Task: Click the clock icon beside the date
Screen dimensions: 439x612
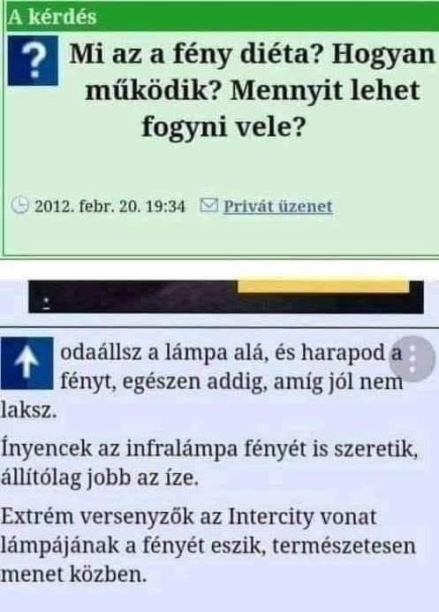Action: [x=19, y=205]
